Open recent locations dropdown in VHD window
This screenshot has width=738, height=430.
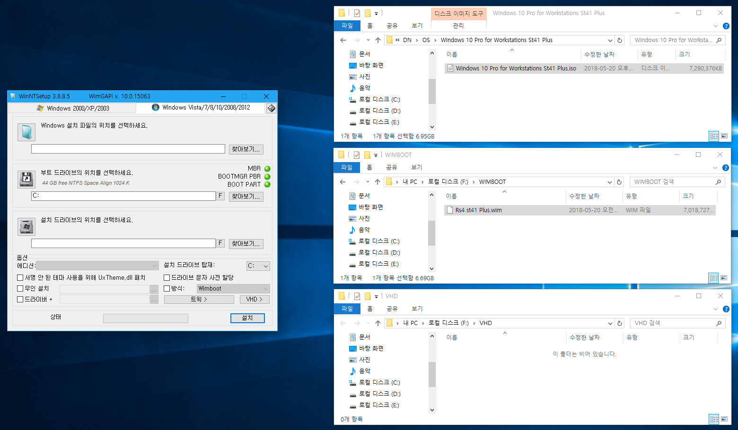(x=368, y=323)
